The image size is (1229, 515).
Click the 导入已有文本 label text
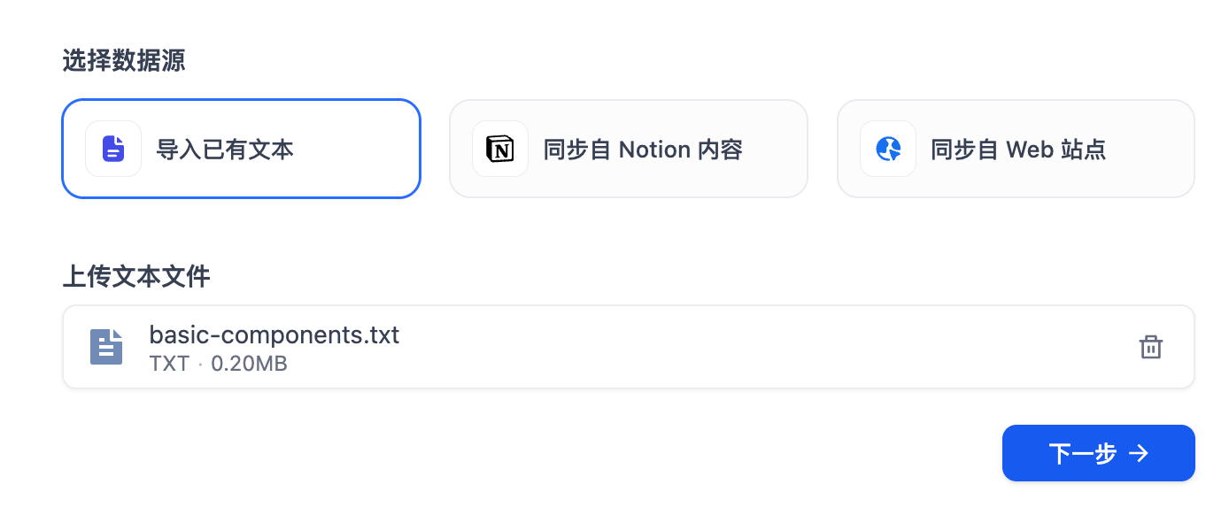[x=225, y=150]
